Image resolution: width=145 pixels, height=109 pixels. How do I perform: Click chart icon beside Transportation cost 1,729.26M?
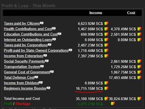(139, 67)
